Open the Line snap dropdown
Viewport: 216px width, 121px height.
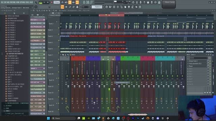pyautogui.click(x=85, y=7)
